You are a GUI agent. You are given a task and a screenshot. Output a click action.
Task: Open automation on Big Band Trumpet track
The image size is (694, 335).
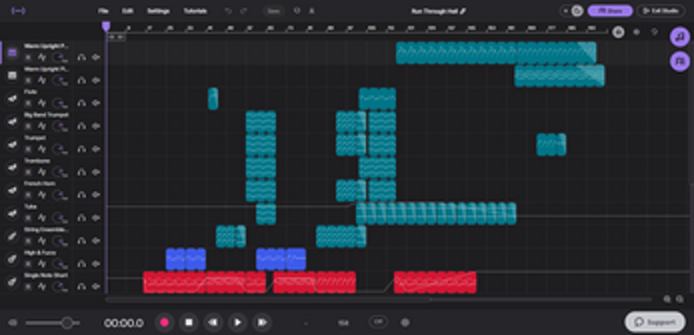point(42,126)
